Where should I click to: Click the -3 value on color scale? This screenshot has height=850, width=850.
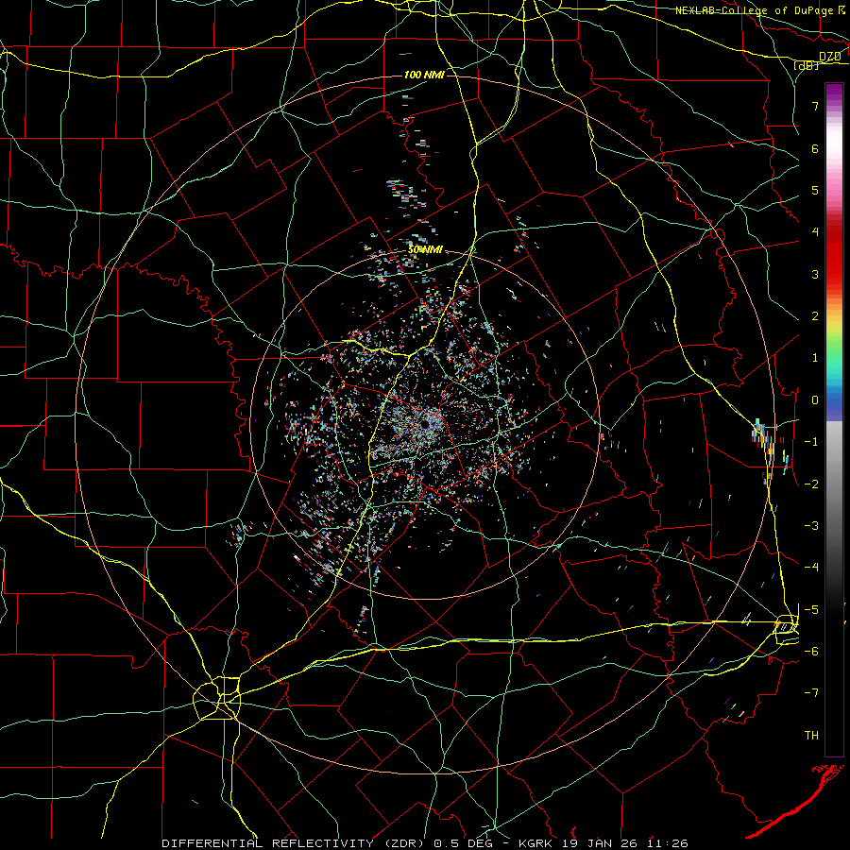click(x=811, y=526)
